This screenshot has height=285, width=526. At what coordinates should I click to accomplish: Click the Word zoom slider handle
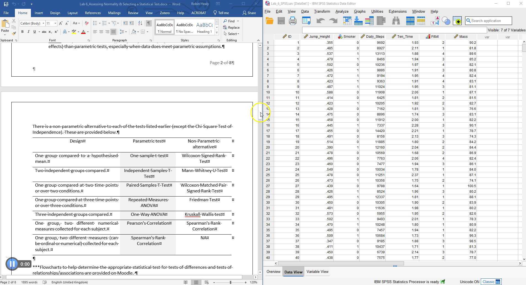point(230,282)
